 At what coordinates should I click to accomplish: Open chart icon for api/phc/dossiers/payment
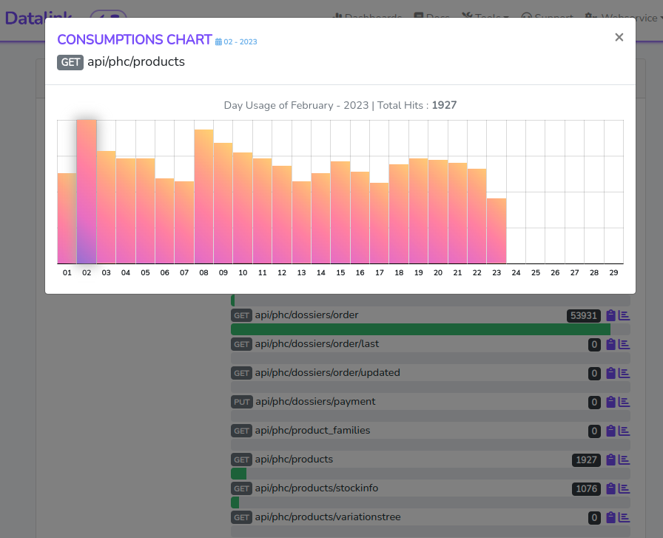[x=624, y=402]
